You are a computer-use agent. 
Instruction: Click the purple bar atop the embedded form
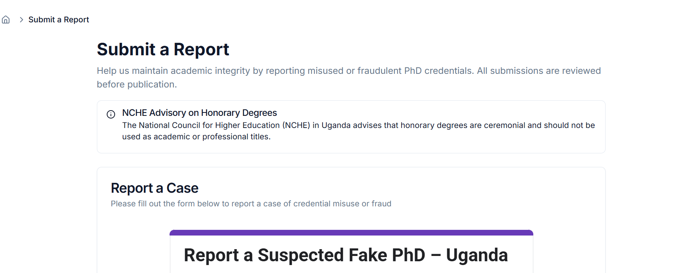351,232
